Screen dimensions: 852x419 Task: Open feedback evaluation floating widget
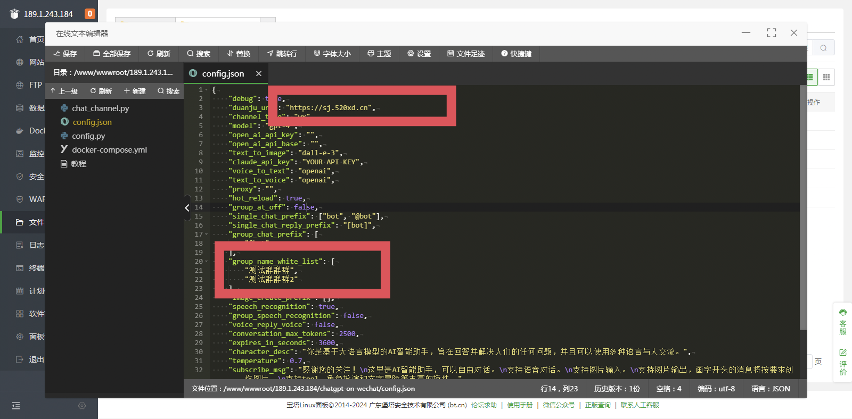[842, 362]
